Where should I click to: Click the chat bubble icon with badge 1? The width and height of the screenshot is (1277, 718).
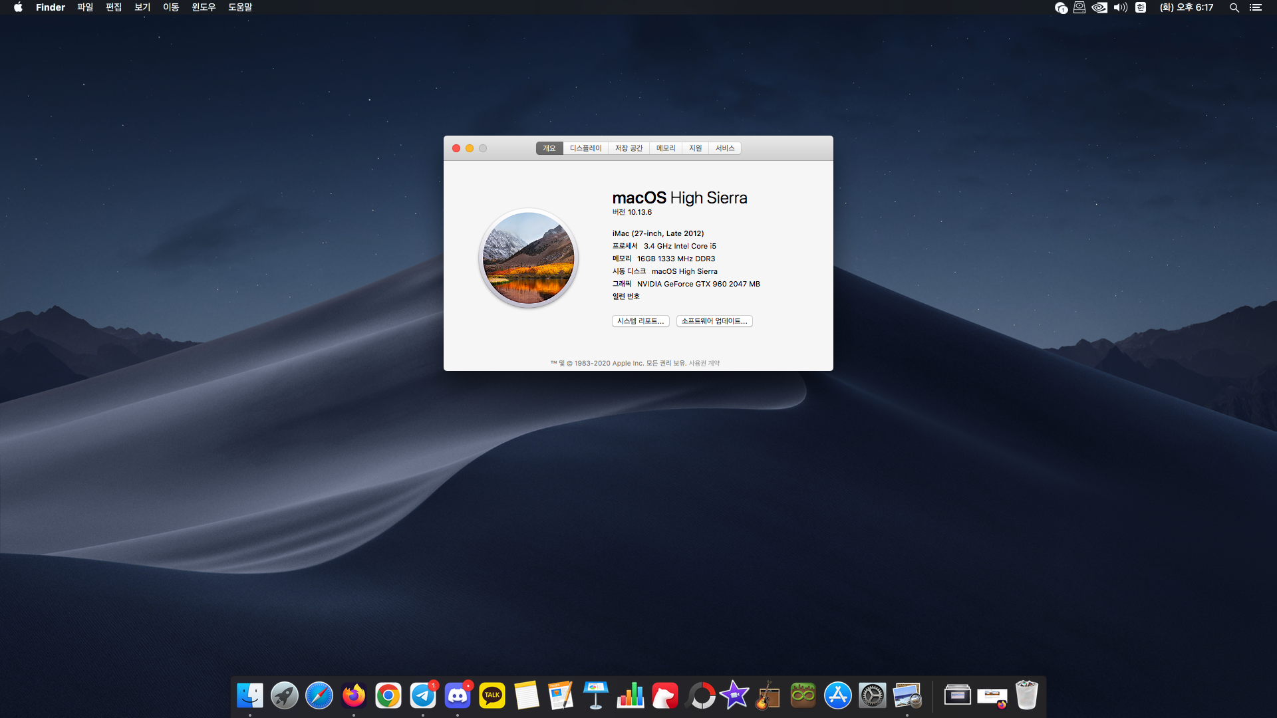(1061, 8)
